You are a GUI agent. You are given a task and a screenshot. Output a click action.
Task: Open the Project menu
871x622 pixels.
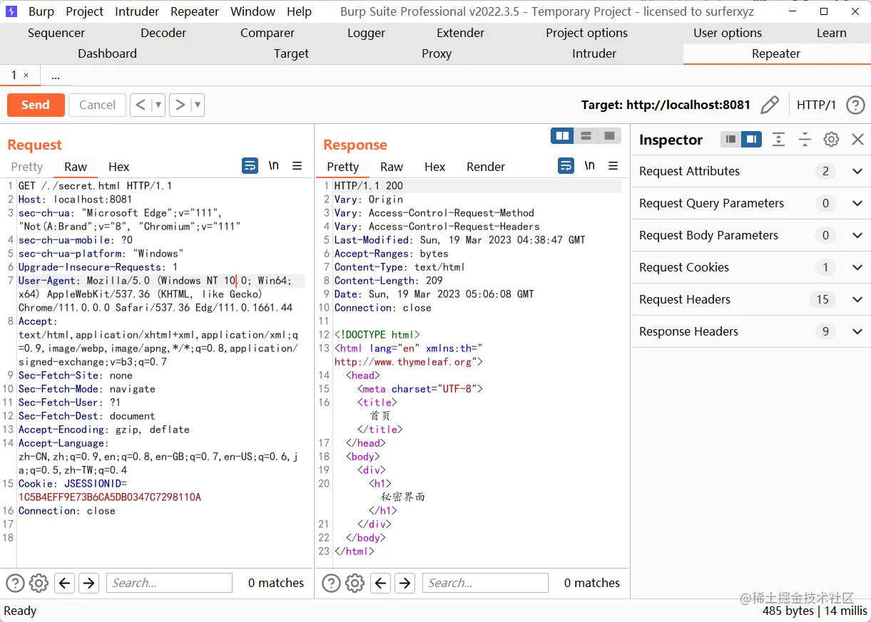point(84,11)
